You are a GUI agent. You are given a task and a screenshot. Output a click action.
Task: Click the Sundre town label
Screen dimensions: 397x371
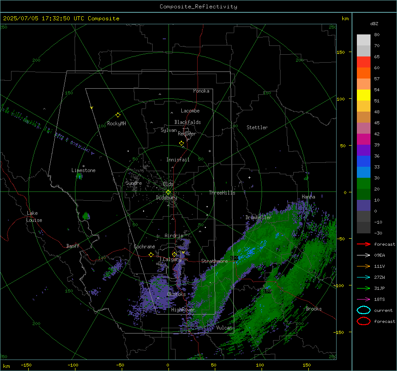pyautogui.click(x=134, y=183)
